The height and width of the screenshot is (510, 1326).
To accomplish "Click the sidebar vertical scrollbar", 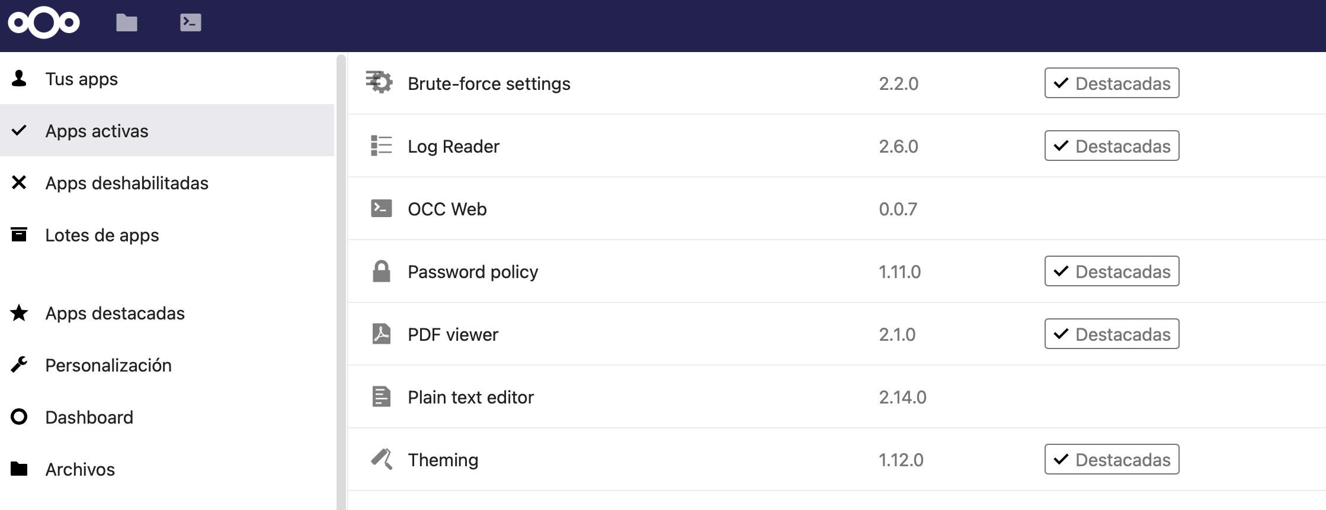I will 341,282.
